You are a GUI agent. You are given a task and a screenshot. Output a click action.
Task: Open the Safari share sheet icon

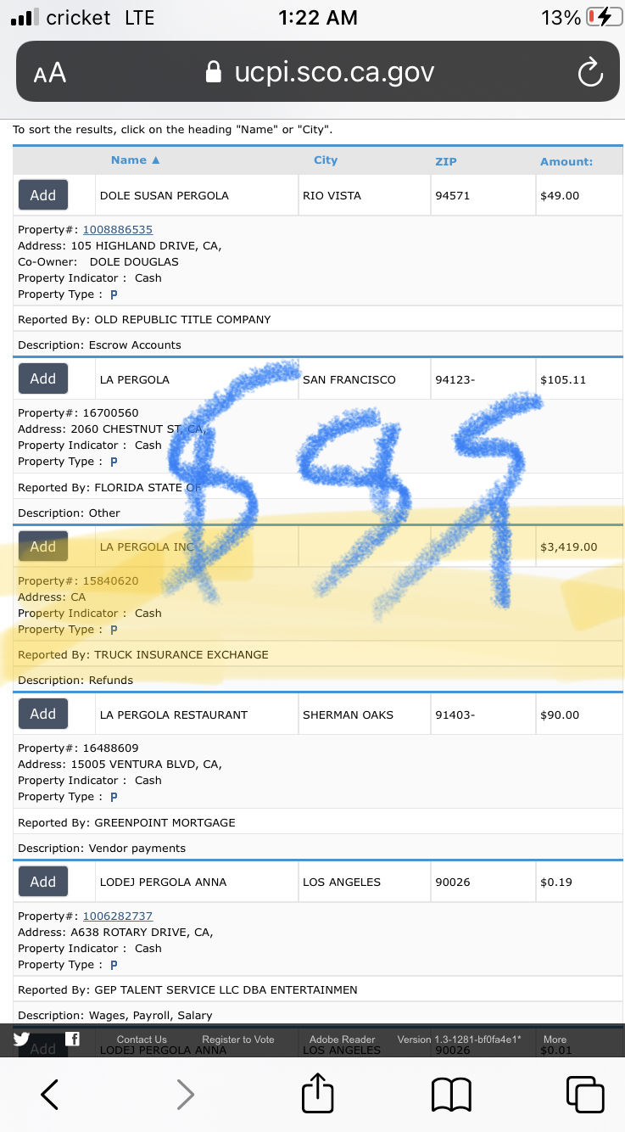(x=318, y=1092)
